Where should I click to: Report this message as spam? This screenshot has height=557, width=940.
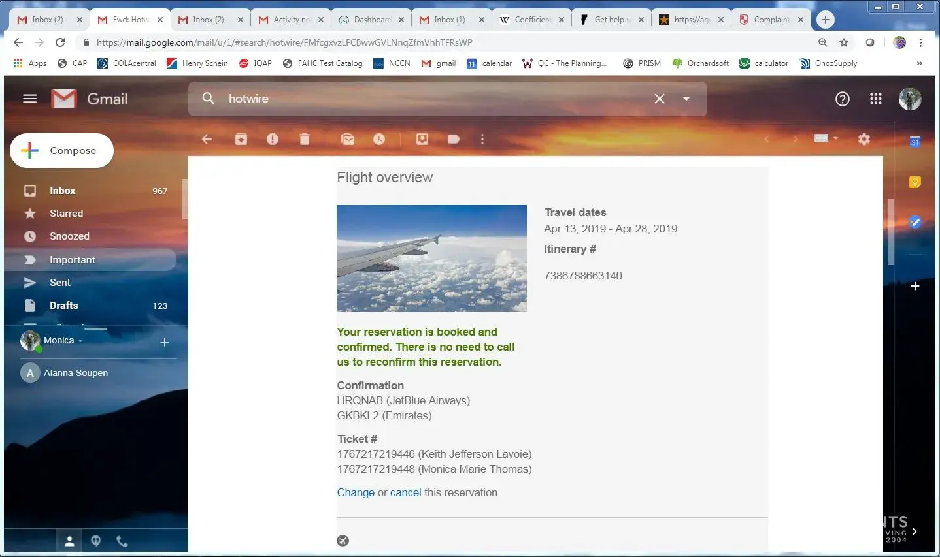coord(273,139)
